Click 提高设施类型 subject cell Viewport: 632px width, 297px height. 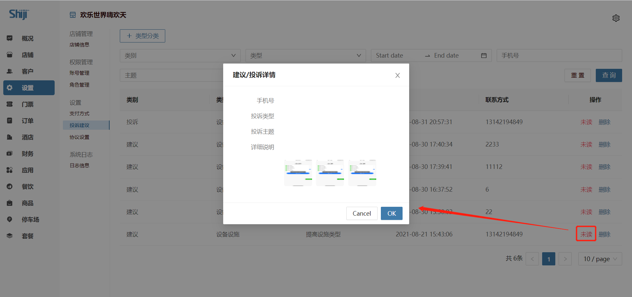tap(323, 234)
